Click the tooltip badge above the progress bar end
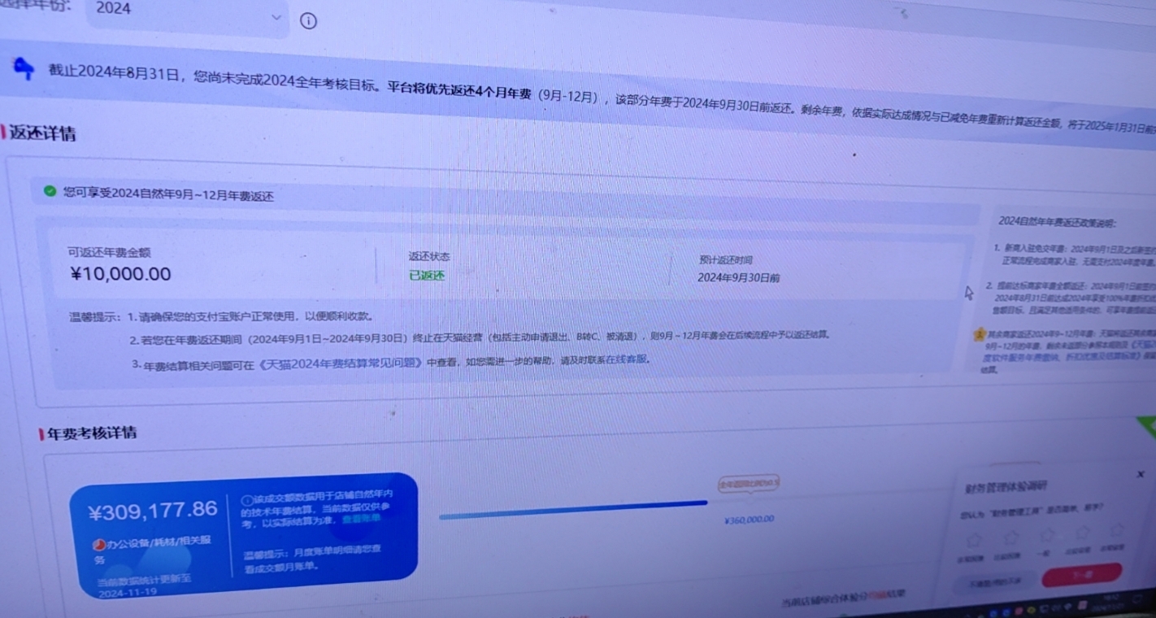This screenshot has height=618, width=1156. click(749, 485)
